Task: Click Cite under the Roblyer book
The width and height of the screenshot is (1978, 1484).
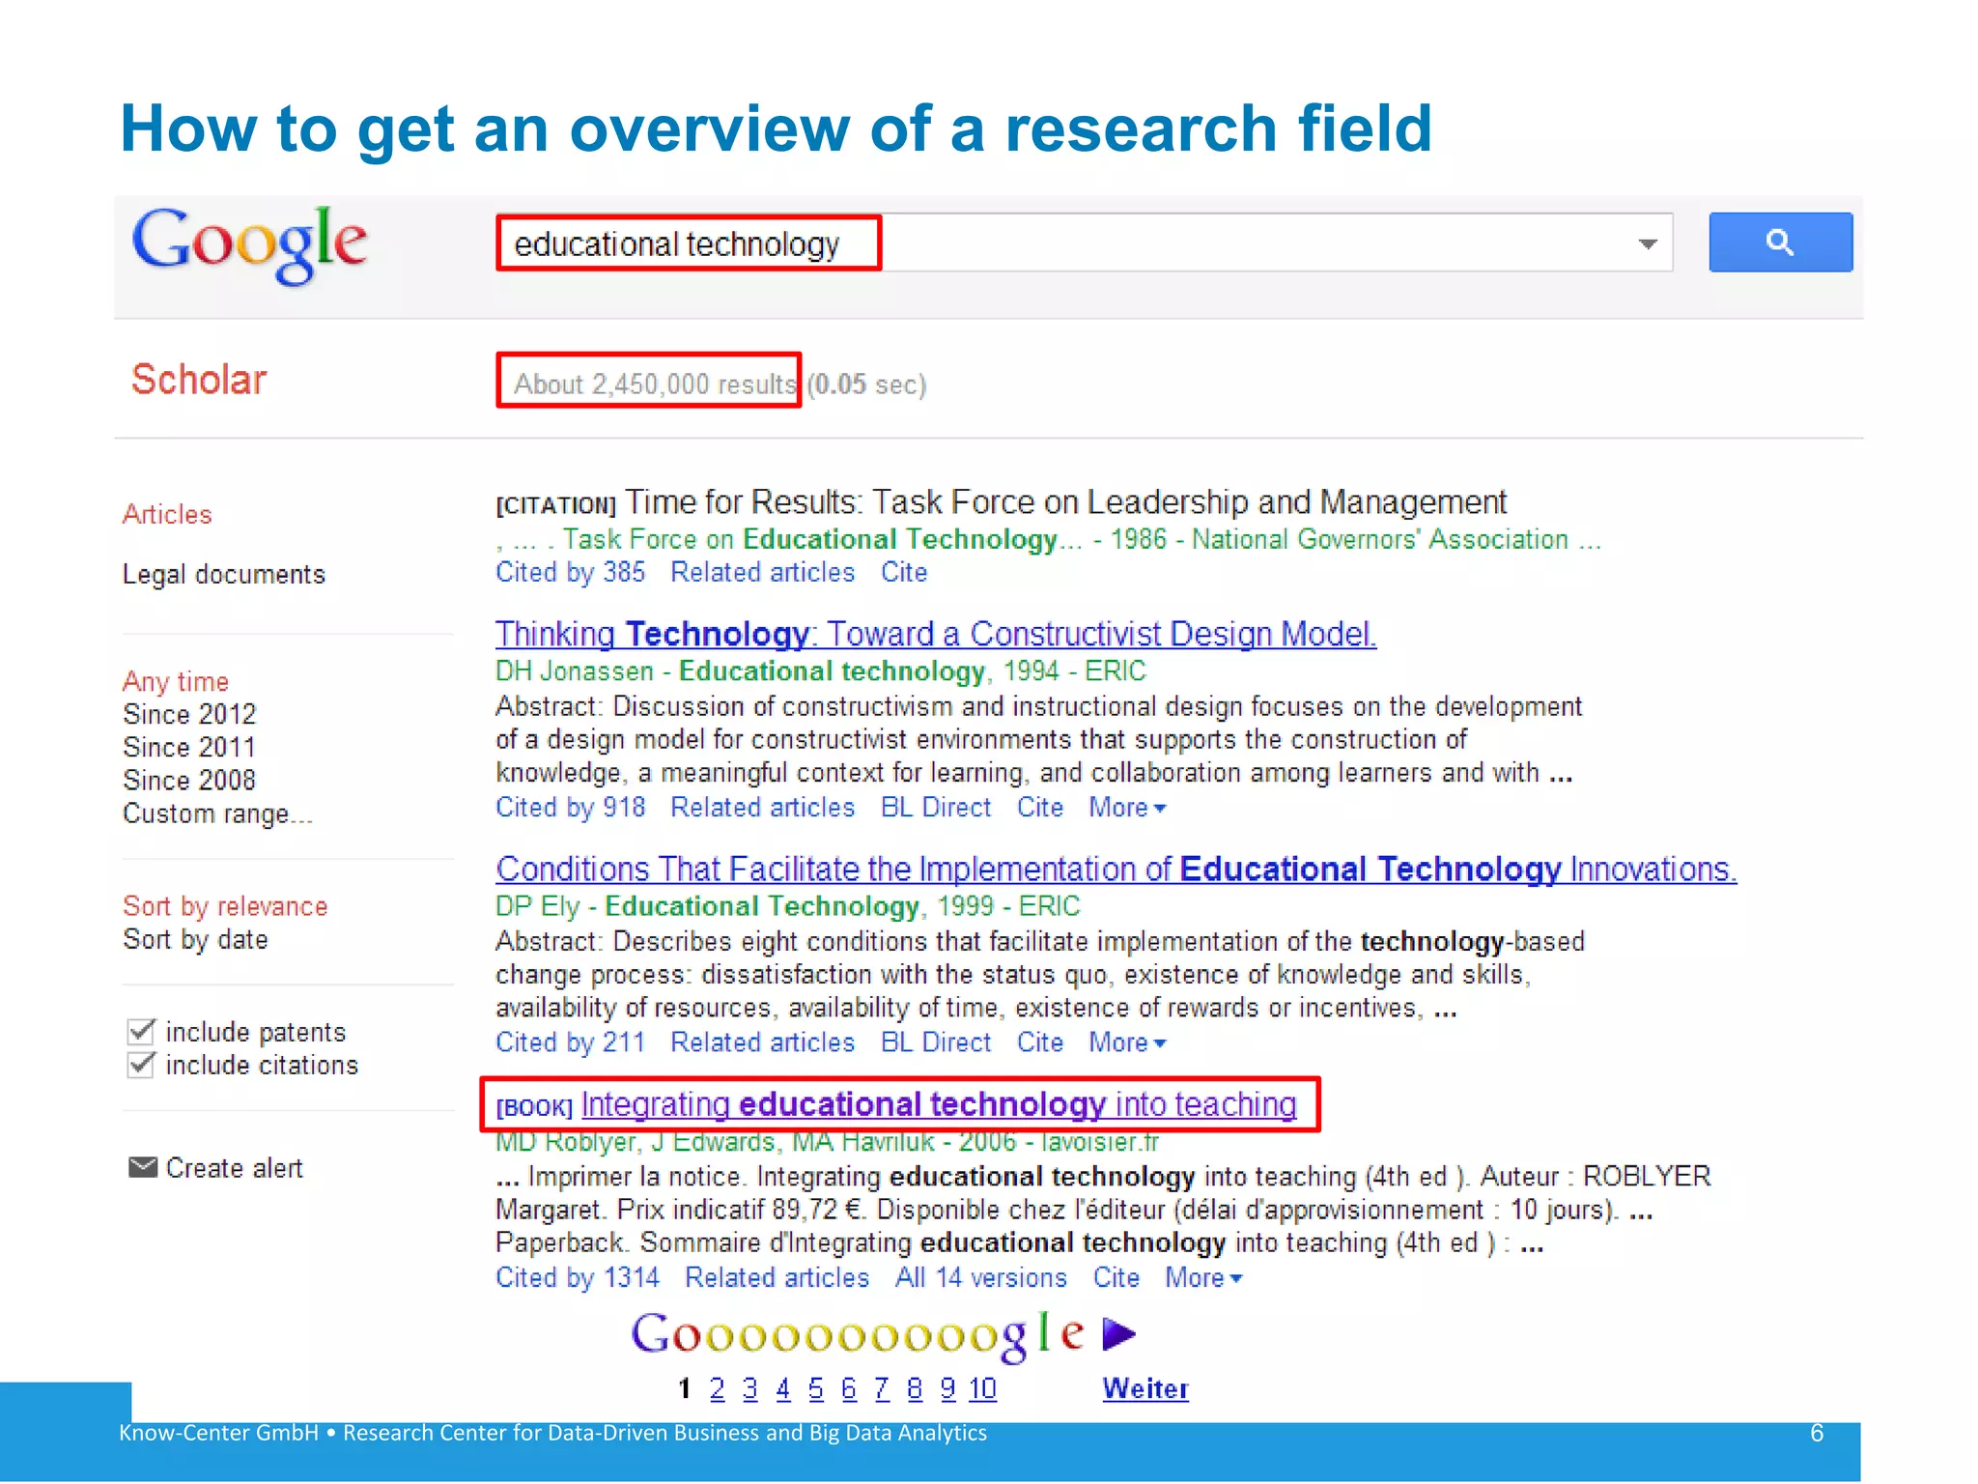Action: pos(1116,1277)
